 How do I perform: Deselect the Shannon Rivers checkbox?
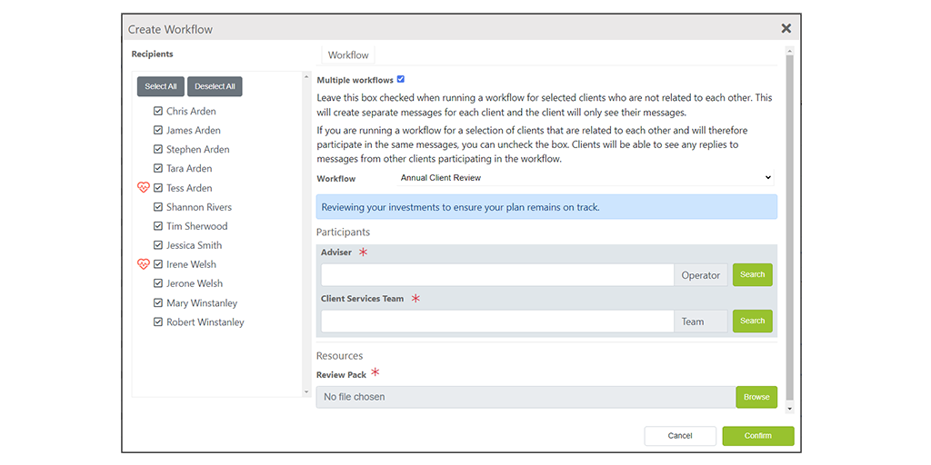158,207
